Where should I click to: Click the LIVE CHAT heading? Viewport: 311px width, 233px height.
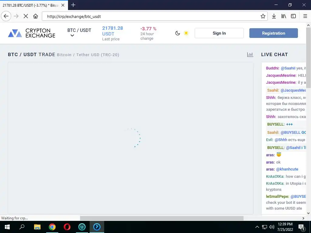click(275, 55)
